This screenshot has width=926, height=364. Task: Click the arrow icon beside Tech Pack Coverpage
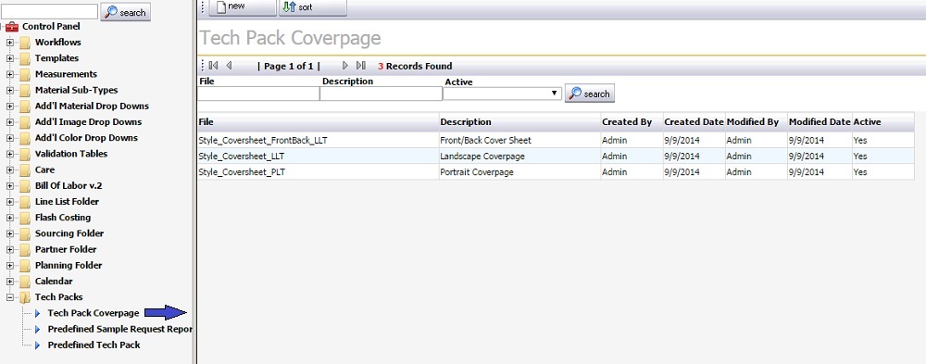pos(37,314)
